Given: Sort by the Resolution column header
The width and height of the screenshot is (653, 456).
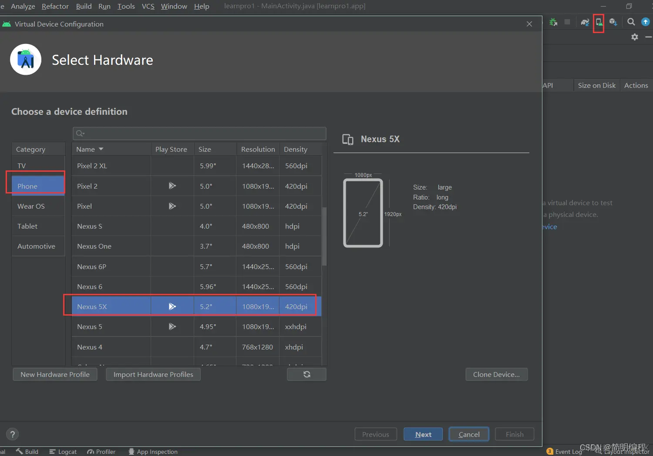Looking at the screenshot, I should [x=258, y=149].
